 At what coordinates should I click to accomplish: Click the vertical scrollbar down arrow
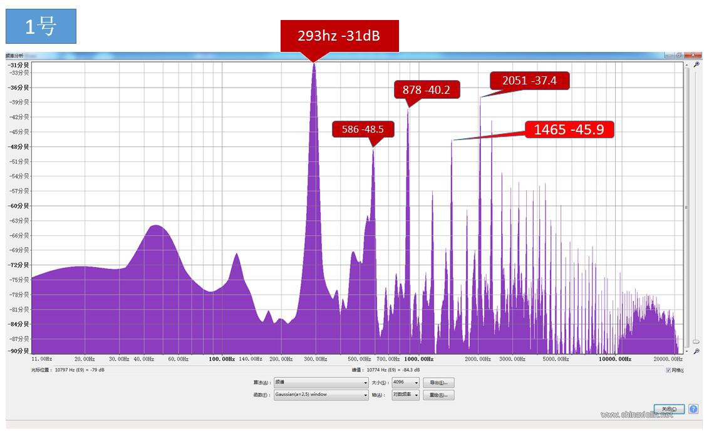click(x=686, y=351)
